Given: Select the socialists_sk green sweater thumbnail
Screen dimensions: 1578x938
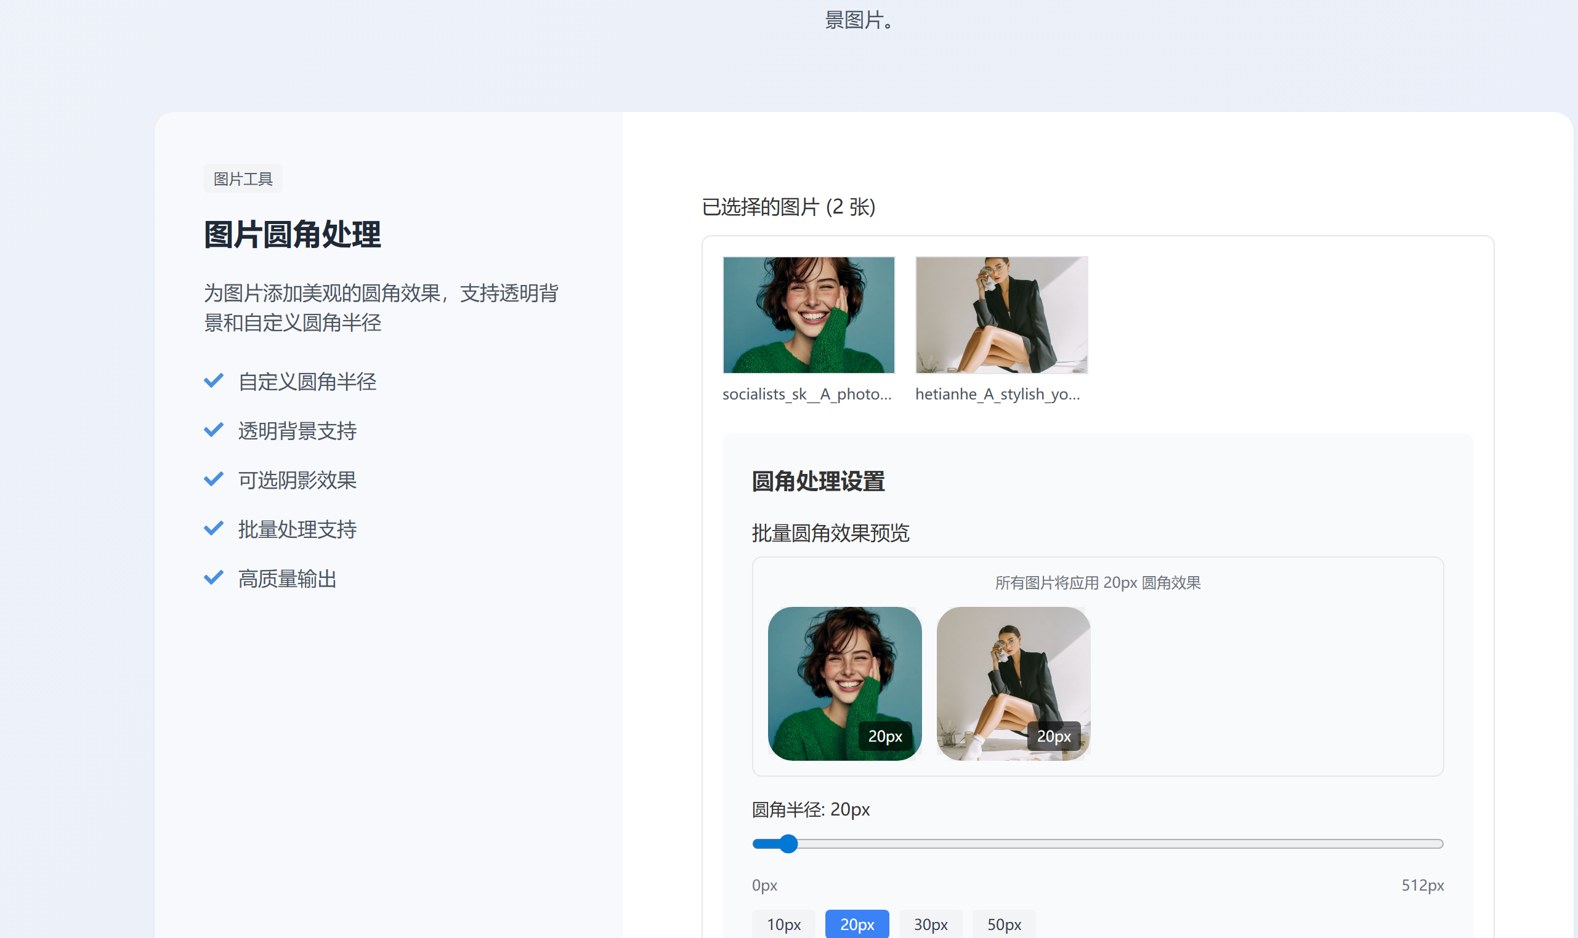Looking at the screenshot, I should click(x=808, y=315).
